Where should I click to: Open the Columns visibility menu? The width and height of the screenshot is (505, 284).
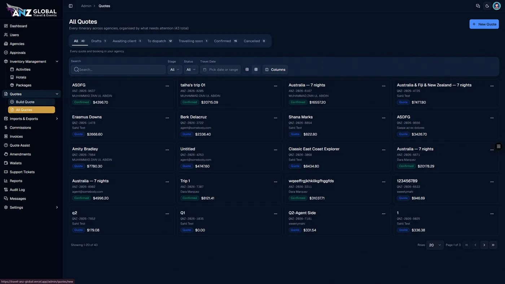coord(275,70)
